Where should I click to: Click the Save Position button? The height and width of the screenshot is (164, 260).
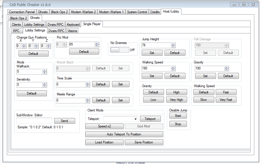[x=144, y=142]
